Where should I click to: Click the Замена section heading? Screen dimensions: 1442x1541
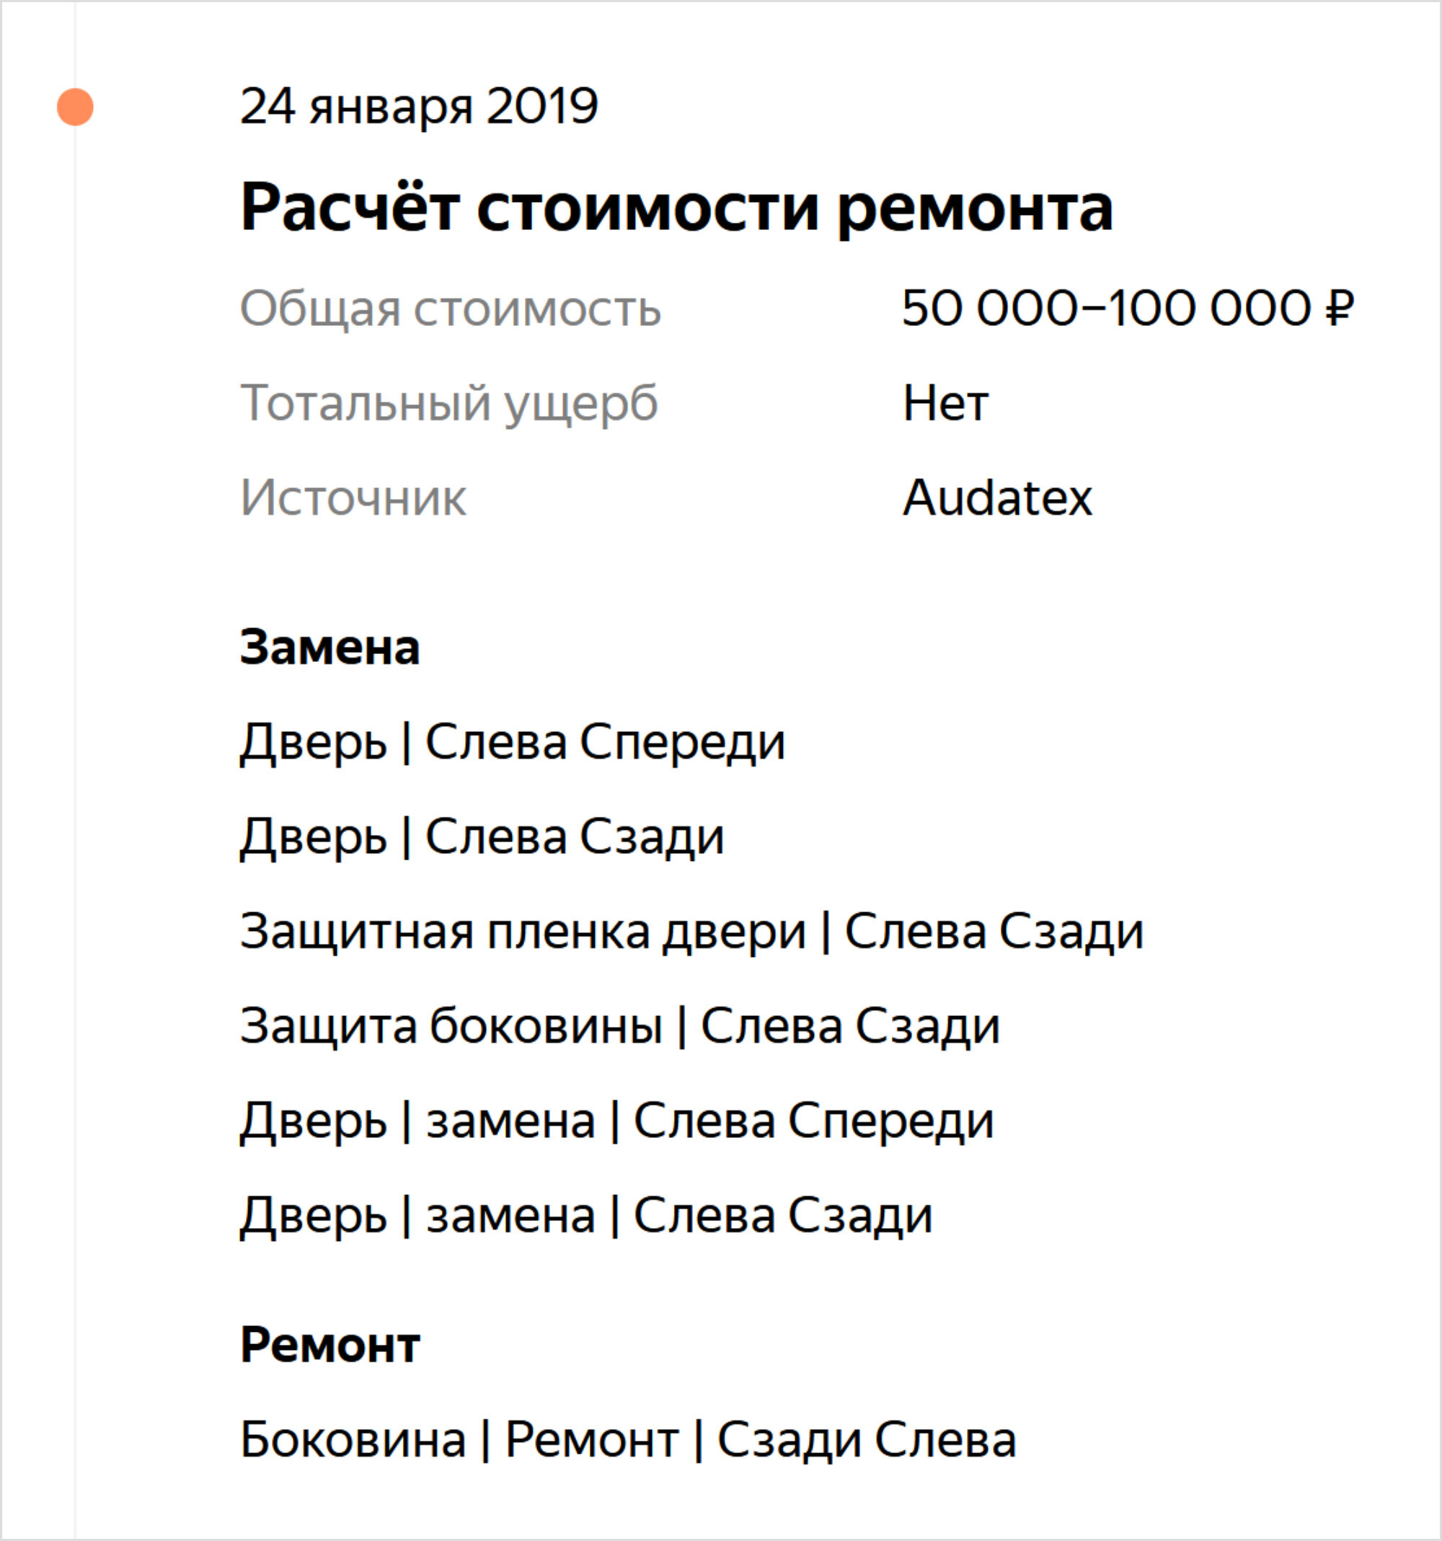tap(329, 647)
